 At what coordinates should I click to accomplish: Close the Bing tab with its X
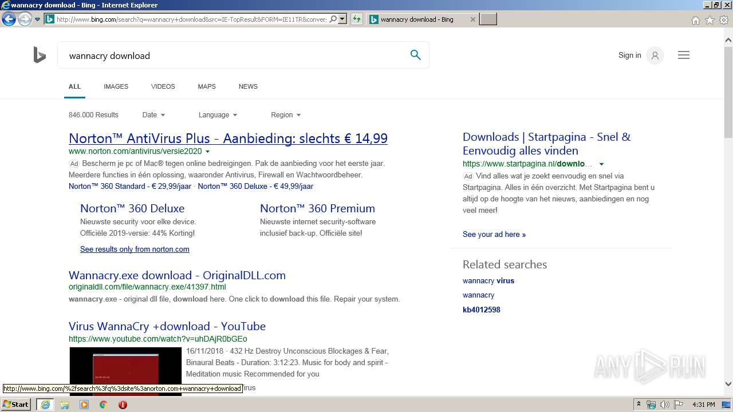(x=472, y=19)
